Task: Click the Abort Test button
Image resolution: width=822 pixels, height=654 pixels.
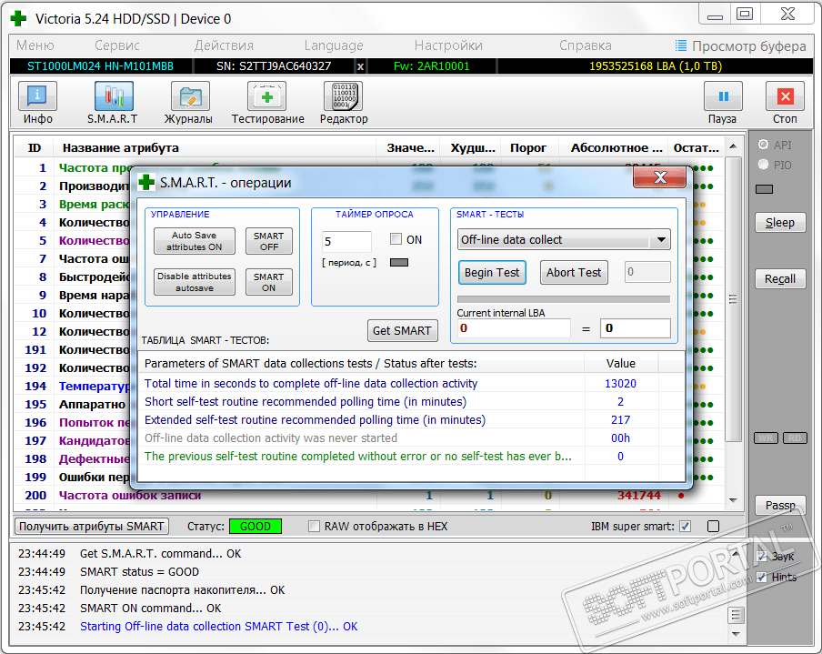Action: pos(574,273)
